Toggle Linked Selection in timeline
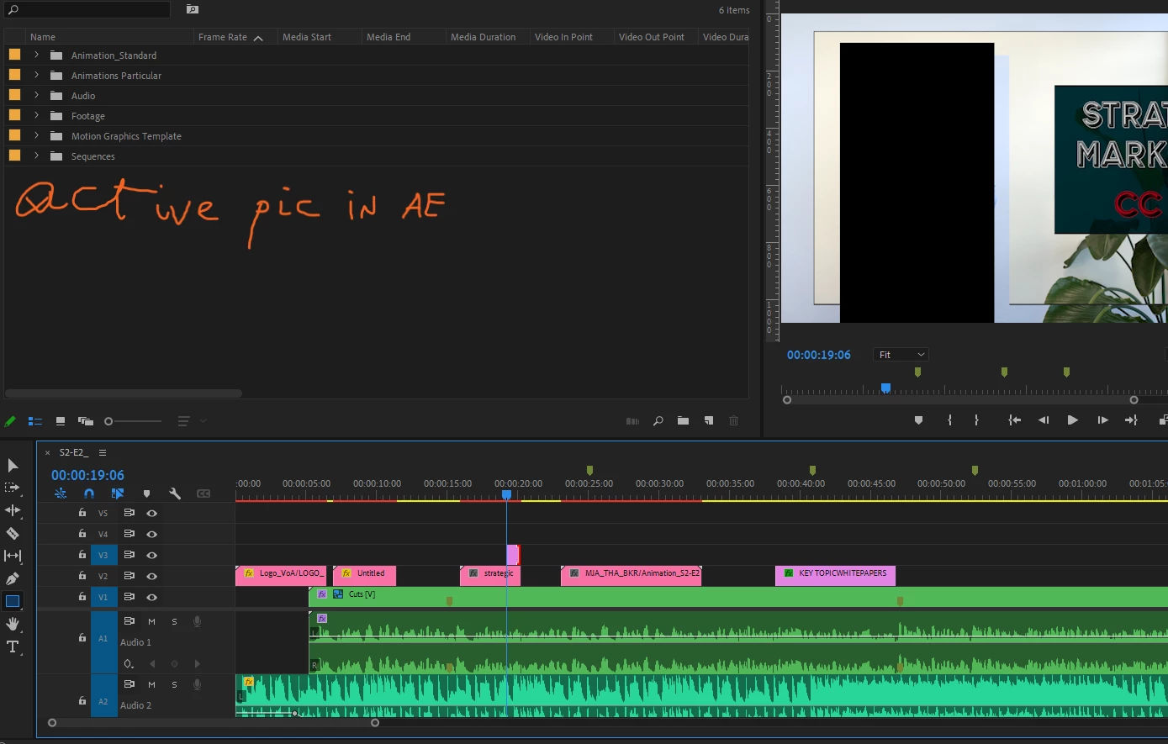 click(x=118, y=493)
